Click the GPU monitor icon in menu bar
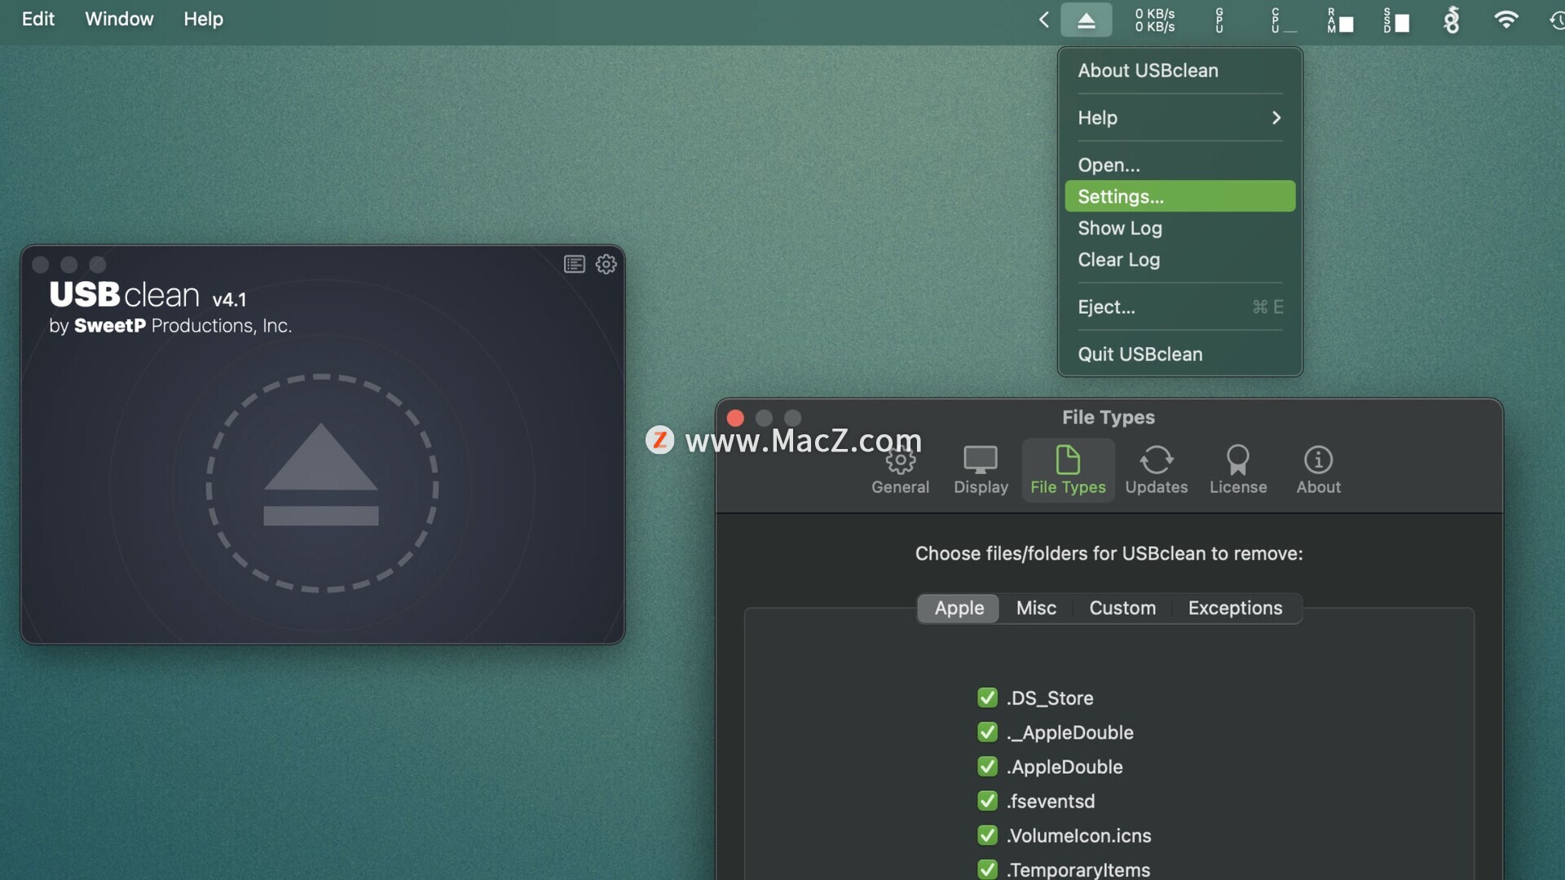Viewport: 1565px width, 880px height. click(1219, 20)
